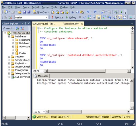The image size is (136, 126).
Task: Click the Execute button
Action: point(57,17)
